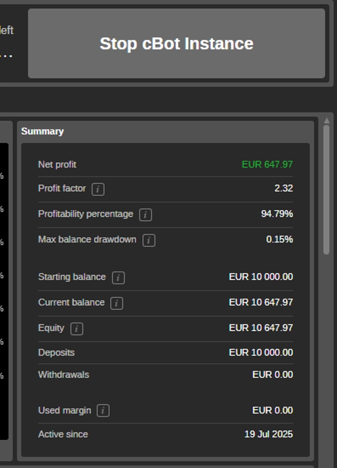Image resolution: width=337 pixels, height=468 pixels.
Task: Click the Net profit label
Action: coord(57,164)
